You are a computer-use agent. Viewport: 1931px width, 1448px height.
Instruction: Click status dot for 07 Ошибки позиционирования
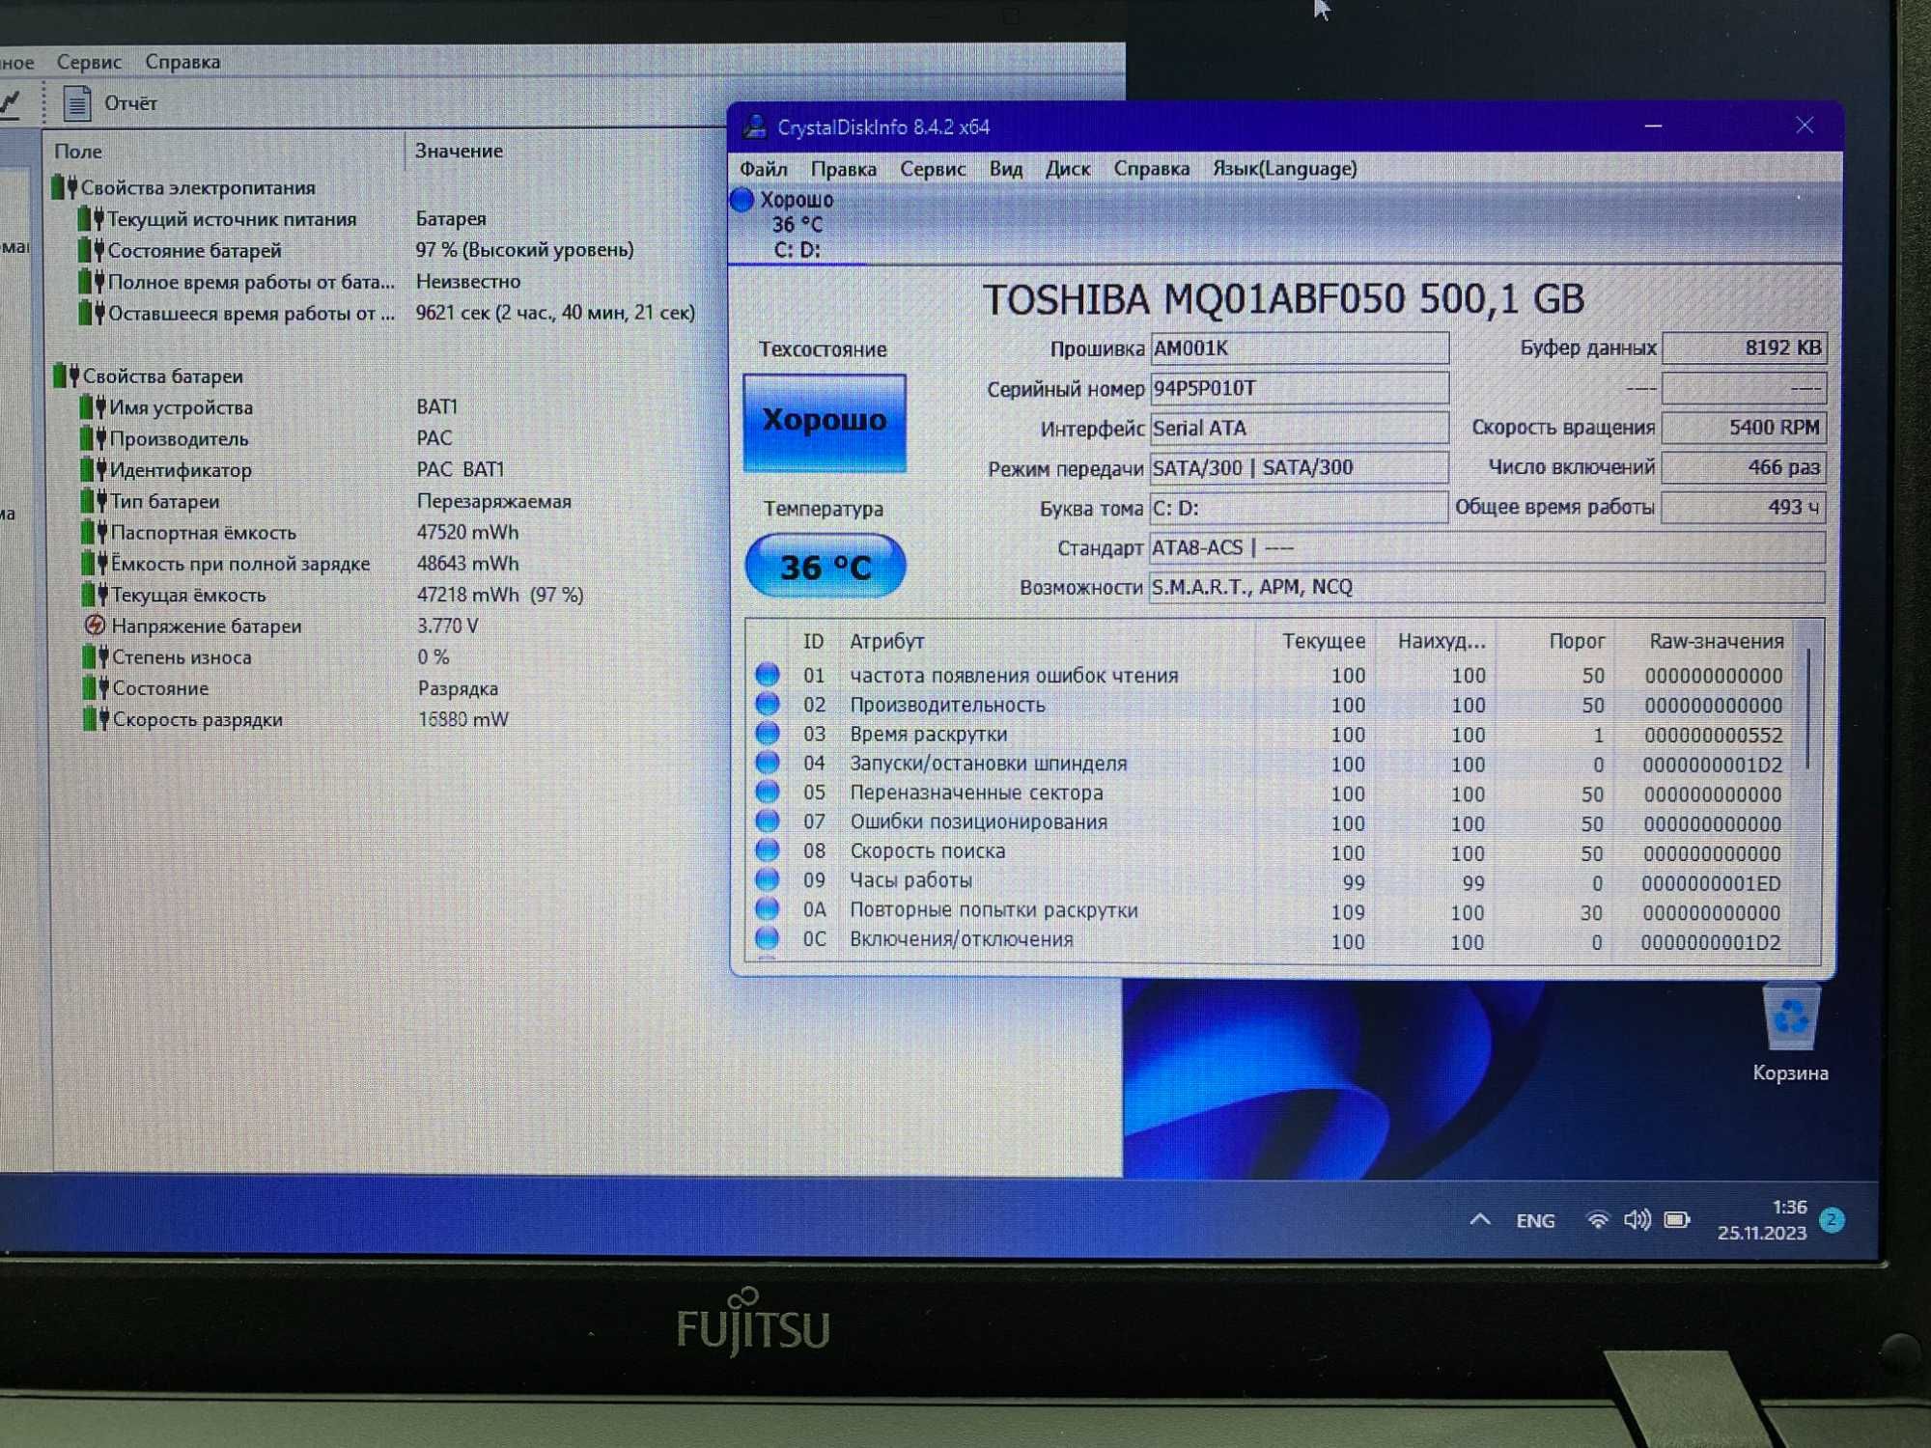pyautogui.click(x=768, y=821)
